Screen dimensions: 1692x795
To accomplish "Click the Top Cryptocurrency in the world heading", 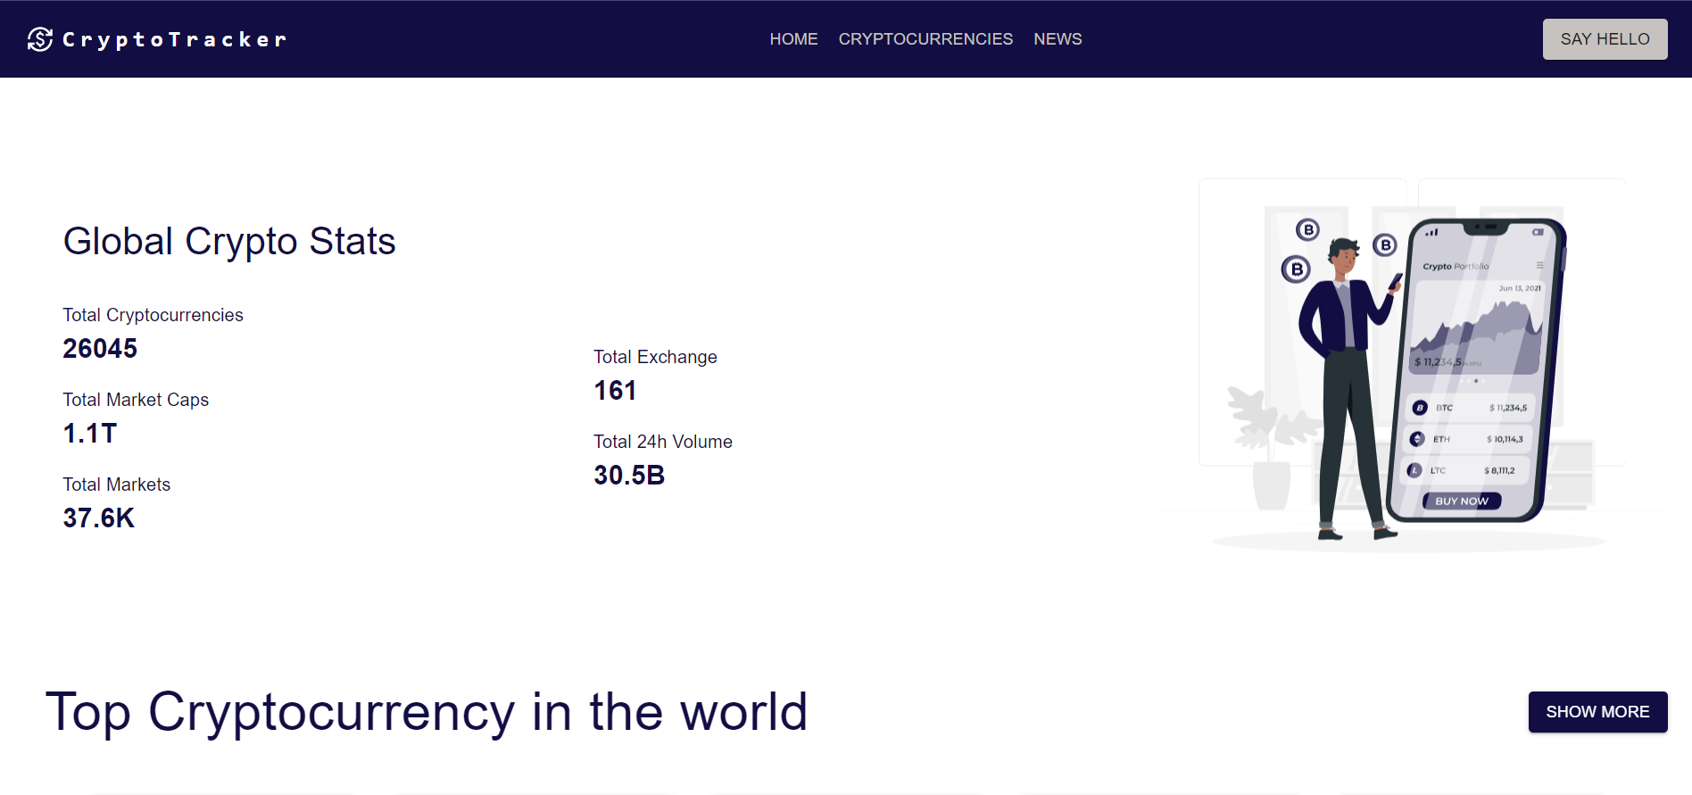I will point(427,712).
